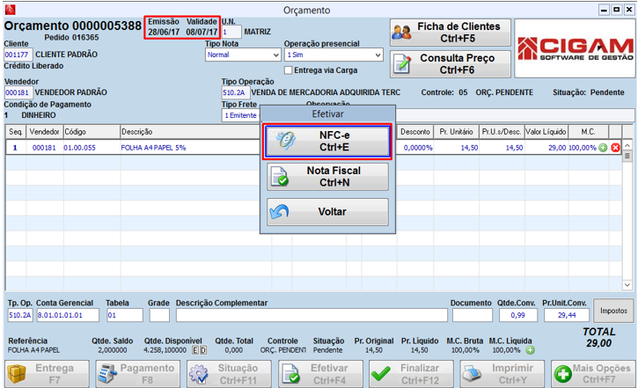Click the Vendedor code field 000181
Viewport: 638px width, 388px height.
point(18,92)
